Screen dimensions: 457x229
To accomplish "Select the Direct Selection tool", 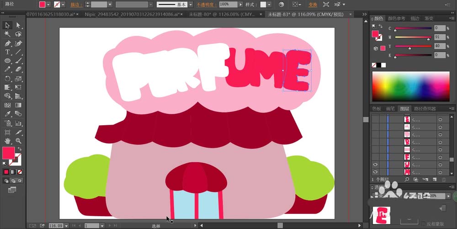I will [x=18, y=25].
